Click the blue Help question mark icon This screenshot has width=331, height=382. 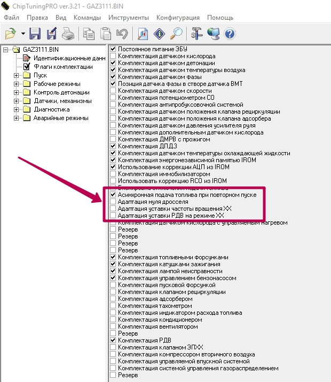tap(230, 34)
